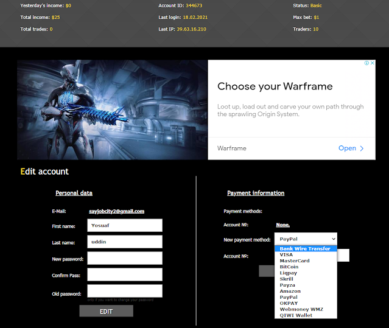The width and height of the screenshot is (389, 328).
Task: Select Skrill payment option
Action: pyautogui.click(x=306, y=279)
